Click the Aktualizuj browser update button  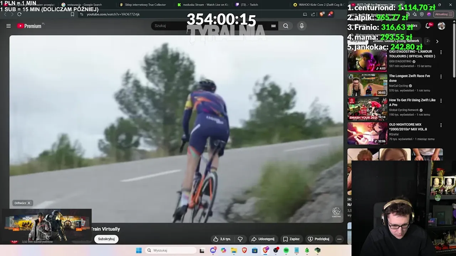(443, 14)
